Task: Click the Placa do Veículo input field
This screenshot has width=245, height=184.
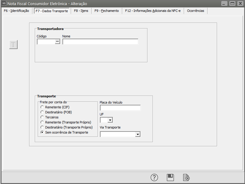Action: (x=120, y=108)
